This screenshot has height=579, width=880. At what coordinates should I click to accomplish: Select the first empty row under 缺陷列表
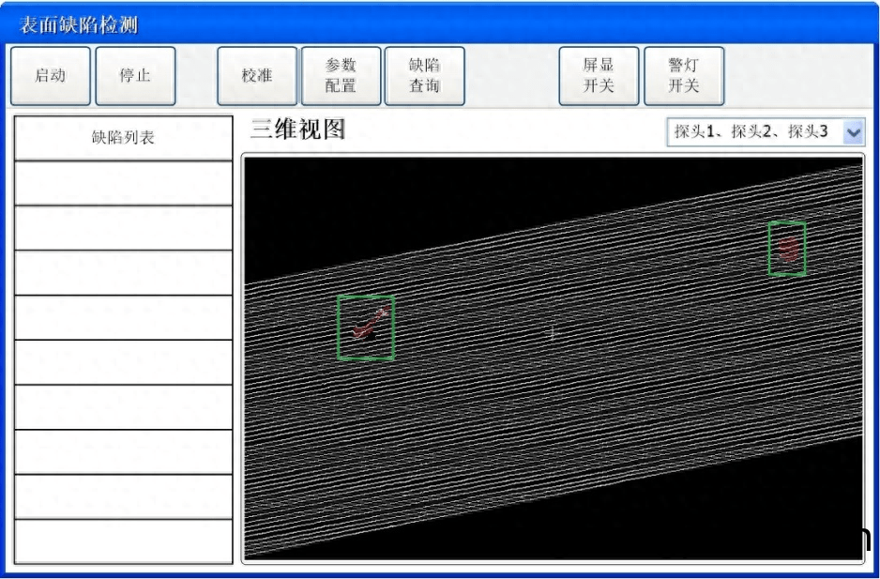click(x=123, y=183)
